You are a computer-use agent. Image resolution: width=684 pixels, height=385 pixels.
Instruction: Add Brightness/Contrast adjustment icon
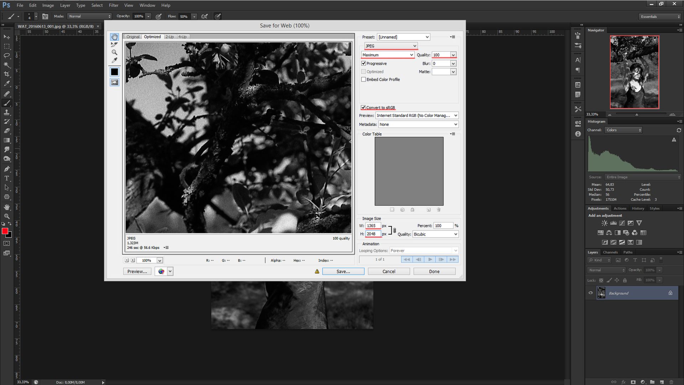click(x=605, y=223)
